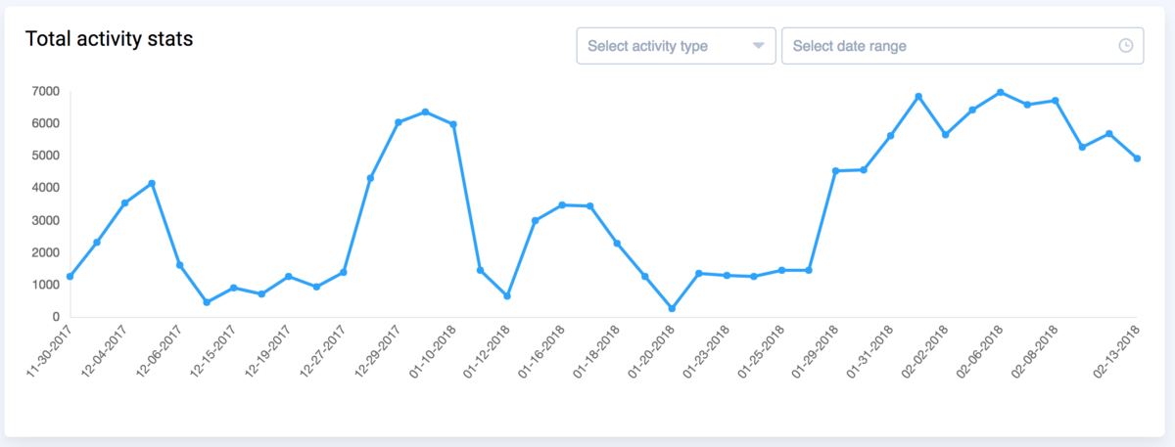Select the 12-04-2017 data point

pos(124,203)
